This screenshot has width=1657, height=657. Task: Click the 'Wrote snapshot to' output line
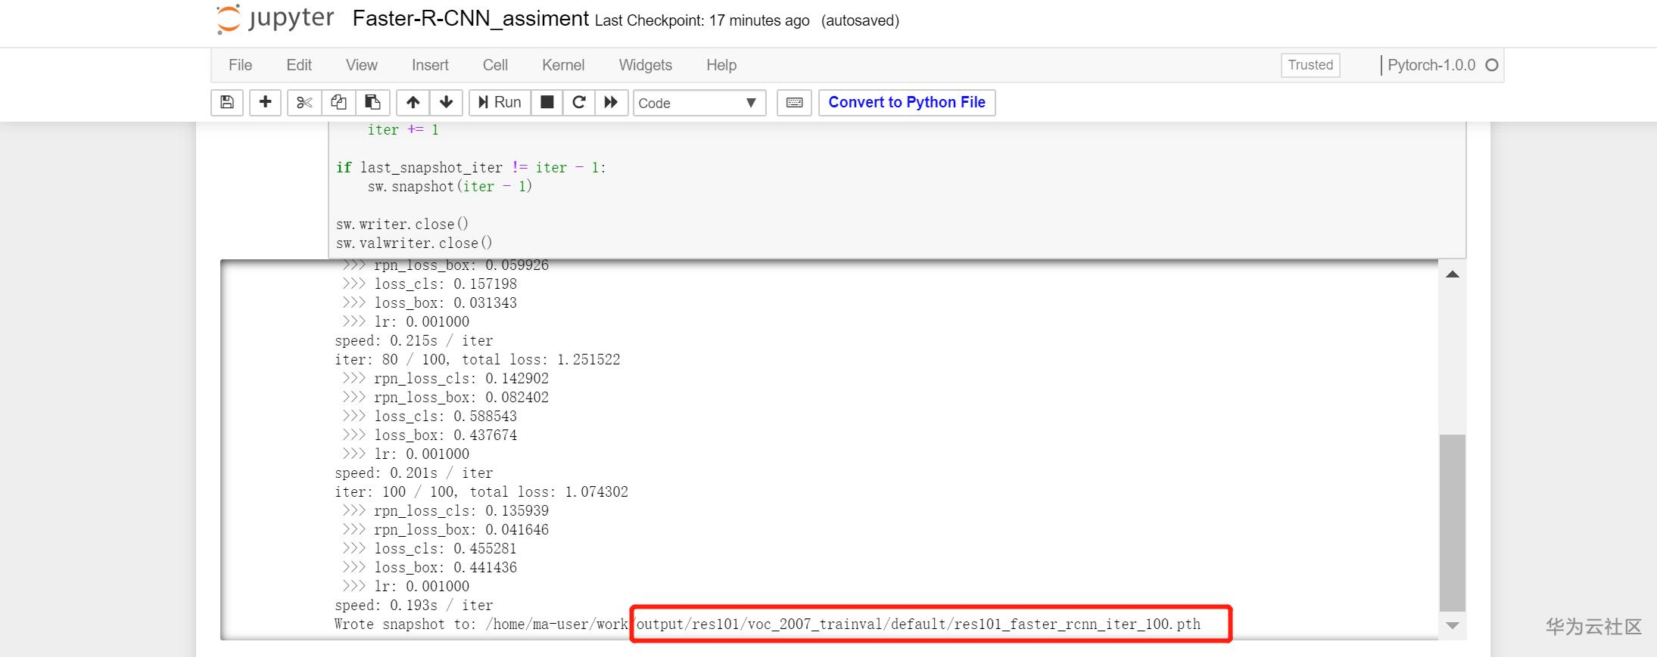(767, 624)
